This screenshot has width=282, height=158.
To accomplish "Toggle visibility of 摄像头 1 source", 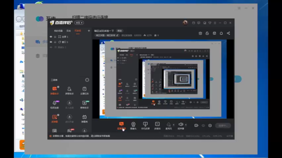I will tap(51, 47).
